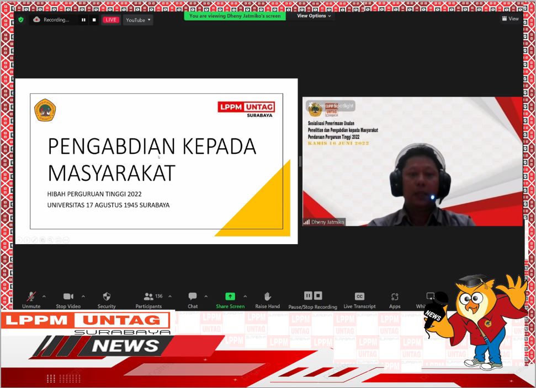Viewport: 536px width, 388px height.
Task: Click the LPPM UNTAG logo on slide
Action: tap(246, 109)
